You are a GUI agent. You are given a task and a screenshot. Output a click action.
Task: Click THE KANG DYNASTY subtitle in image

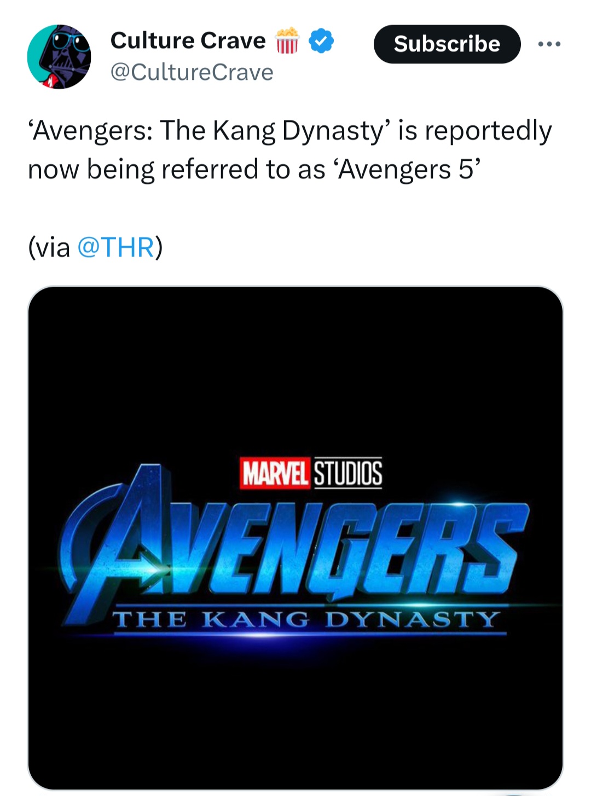[x=306, y=620]
